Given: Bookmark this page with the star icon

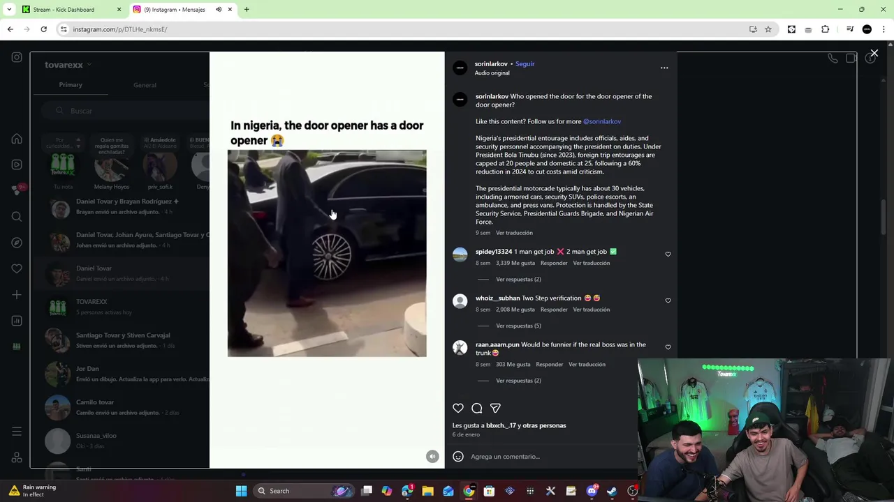Looking at the screenshot, I should [x=768, y=29].
